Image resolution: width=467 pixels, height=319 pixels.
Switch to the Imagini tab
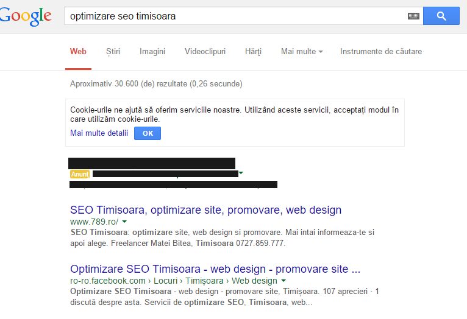[152, 52]
